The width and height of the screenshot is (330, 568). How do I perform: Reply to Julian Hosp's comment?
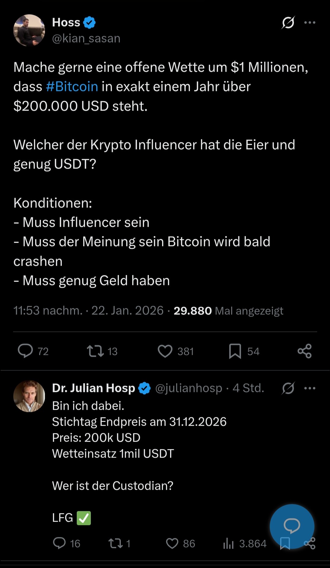coord(59,543)
